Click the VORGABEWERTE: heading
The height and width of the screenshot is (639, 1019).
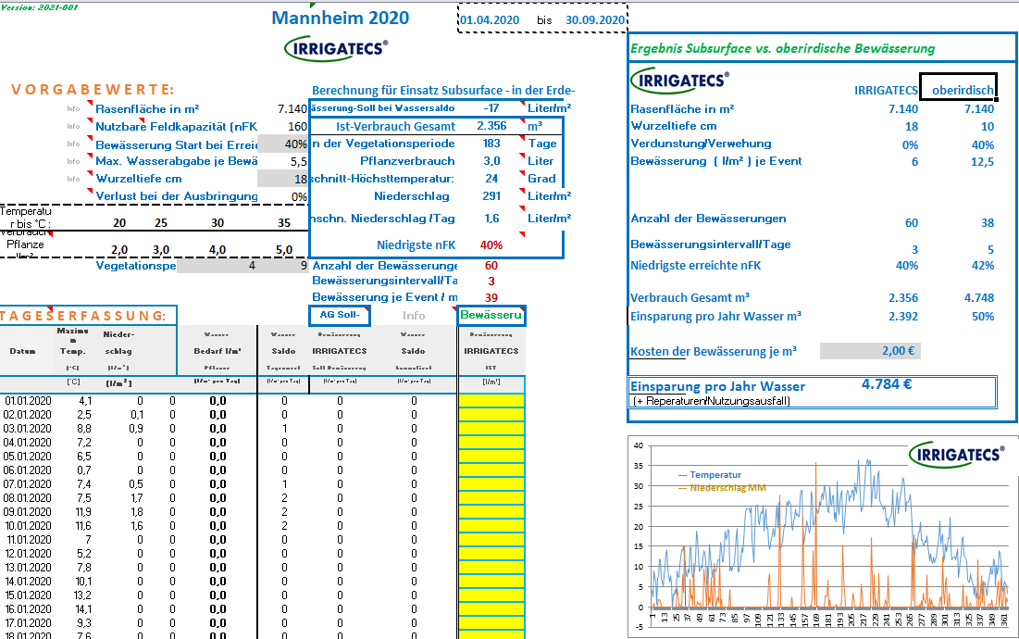click(93, 89)
